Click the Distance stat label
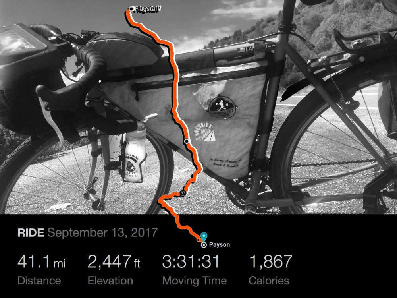397x298 pixels. (39, 281)
